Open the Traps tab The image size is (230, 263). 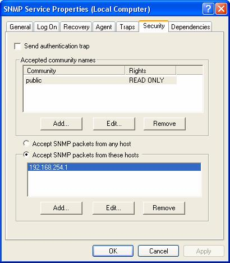point(127,27)
